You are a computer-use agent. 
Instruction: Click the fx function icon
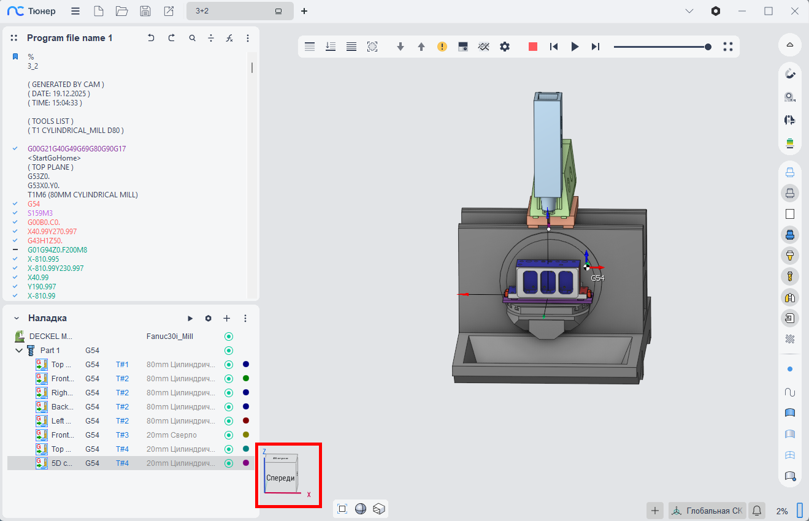pos(229,38)
